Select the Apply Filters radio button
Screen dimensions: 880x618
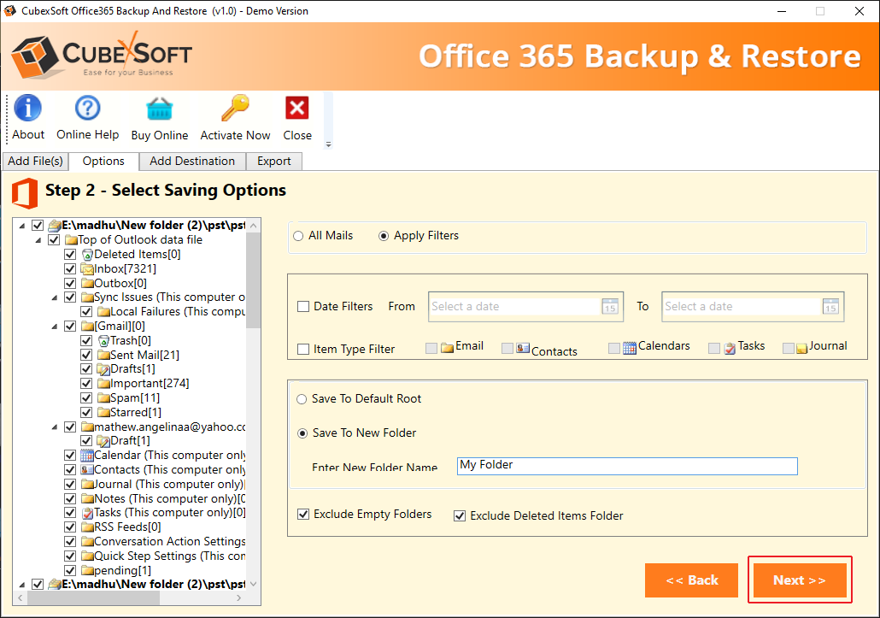tap(384, 236)
